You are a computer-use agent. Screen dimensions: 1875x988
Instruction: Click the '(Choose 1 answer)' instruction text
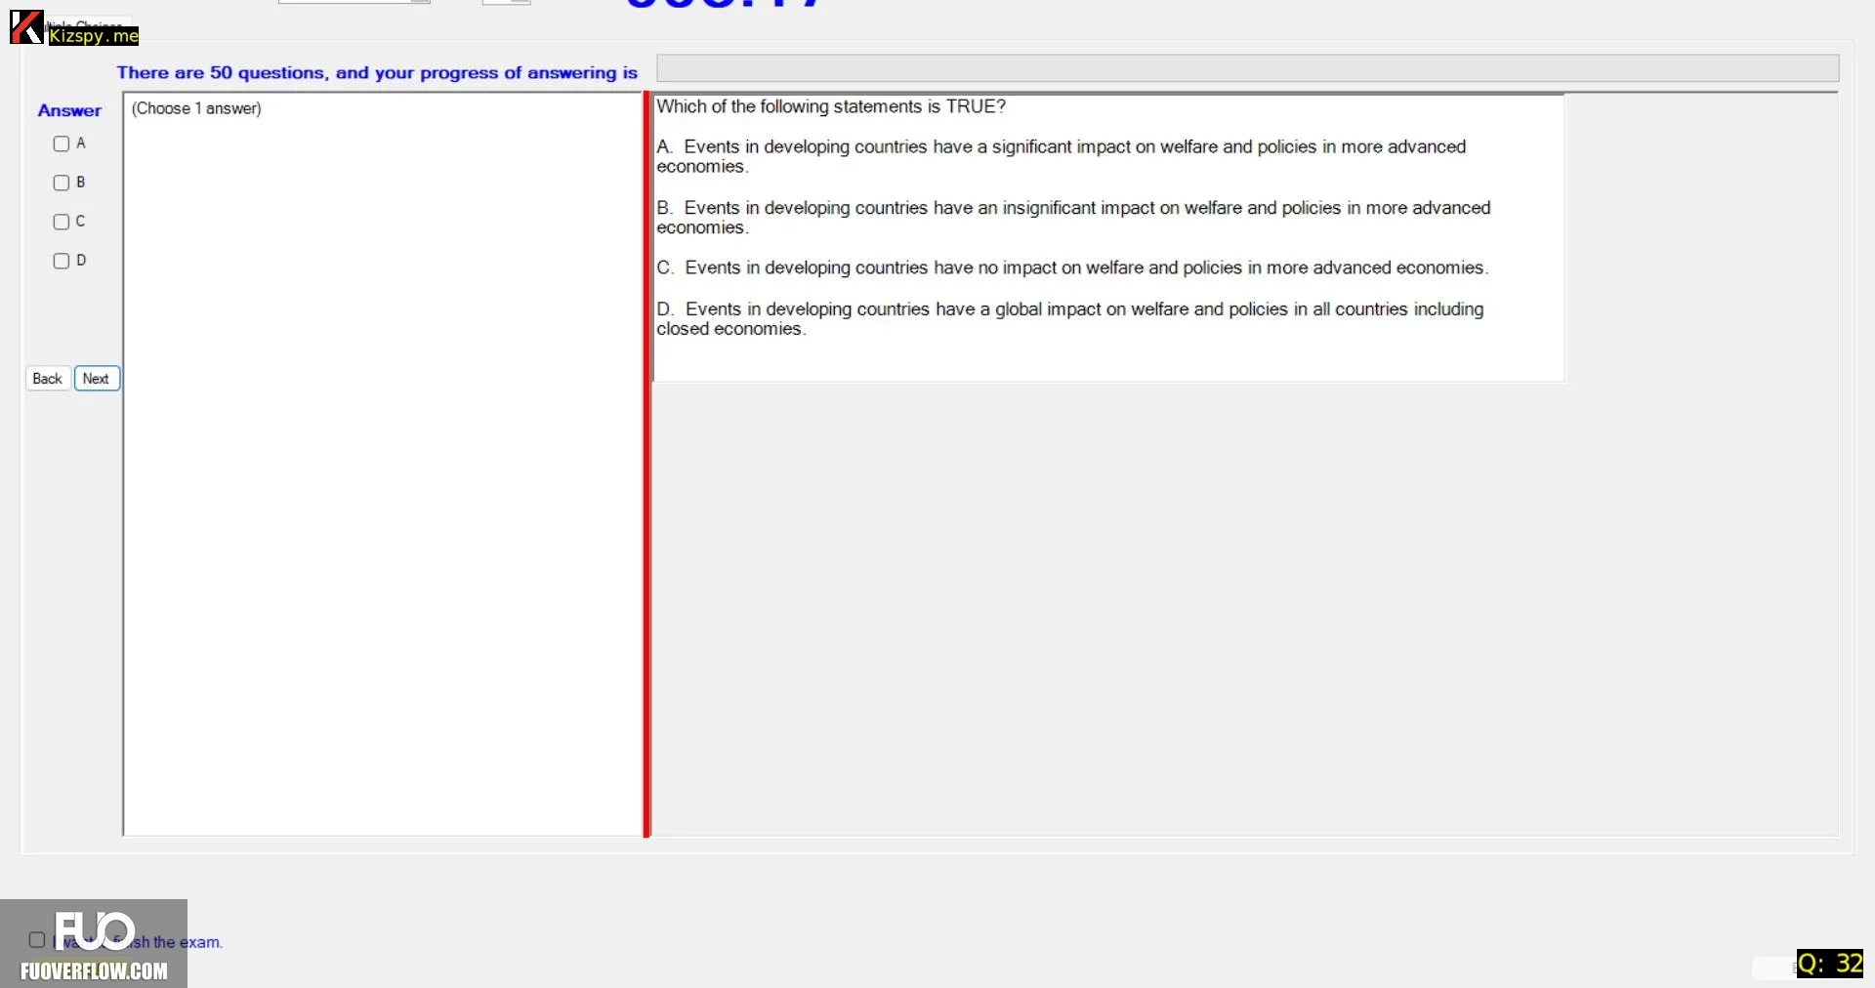point(196,108)
